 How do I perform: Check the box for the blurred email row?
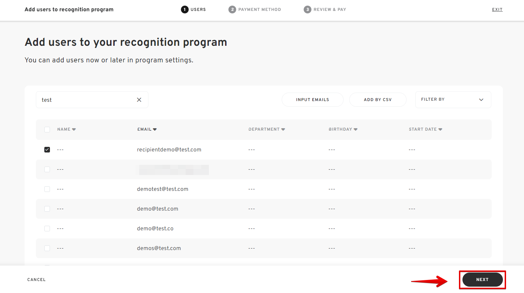(x=47, y=169)
